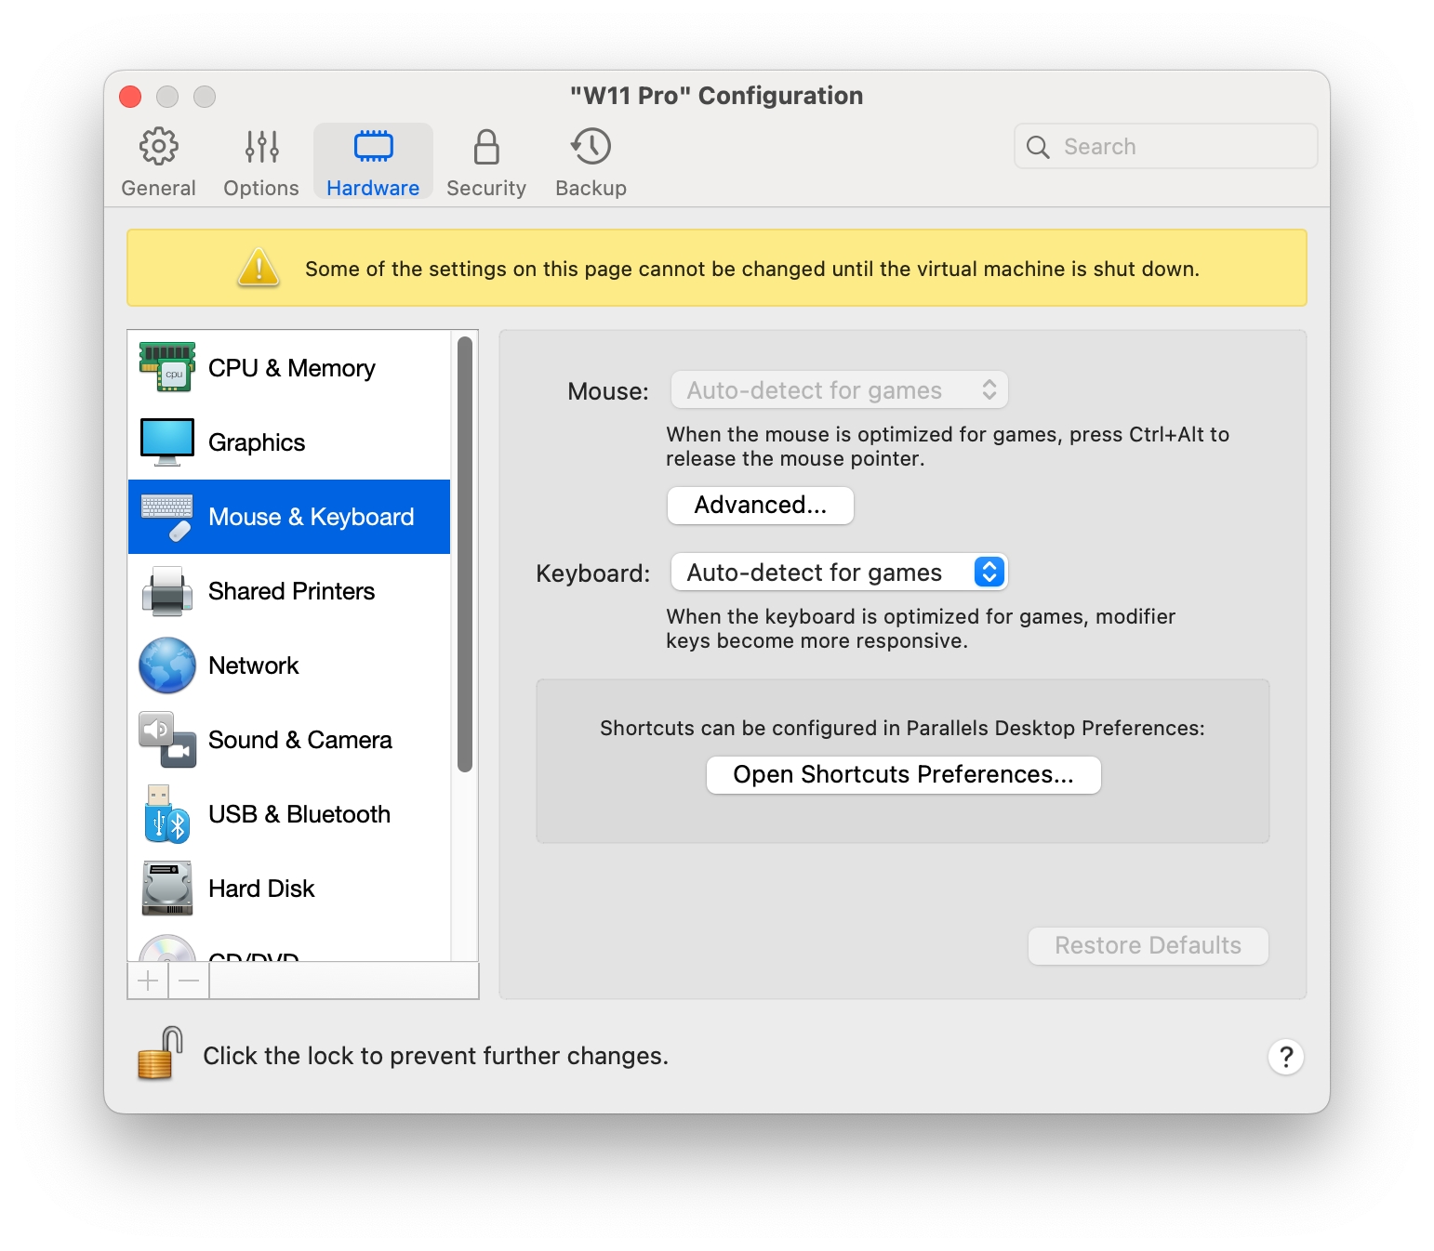The image size is (1434, 1251).
Task: Select the CPU & Memory chip icon
Action: [167, 368]
